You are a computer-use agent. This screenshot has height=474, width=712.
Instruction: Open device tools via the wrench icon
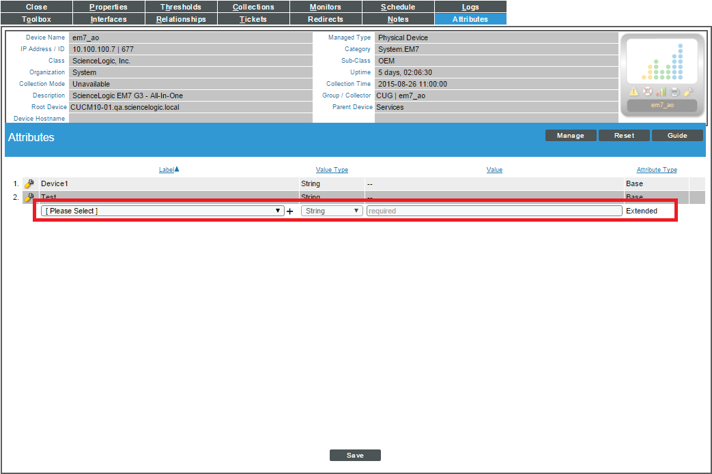pyautogui.click(x=688, y=91)
